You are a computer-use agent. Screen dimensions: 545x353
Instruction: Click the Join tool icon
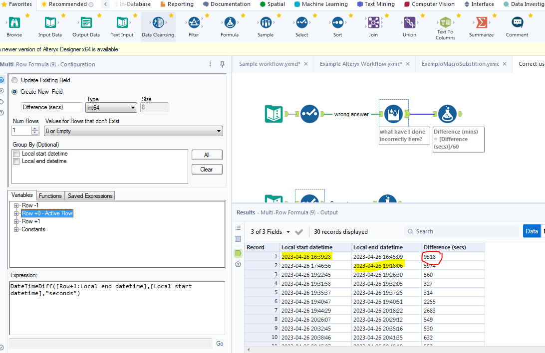click(x=373, y=23)
